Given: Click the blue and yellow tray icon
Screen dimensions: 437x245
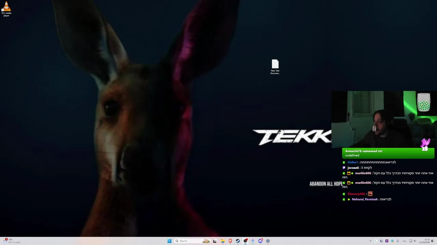Looking at the screenshot, I should point(392,241).
